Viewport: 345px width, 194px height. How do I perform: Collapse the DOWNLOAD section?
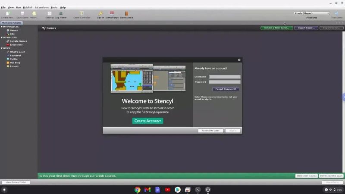(2, 38)
